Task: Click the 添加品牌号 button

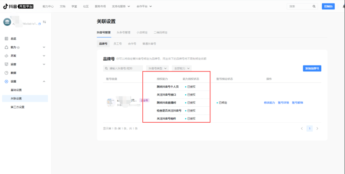Action: (x=312, y=68)
